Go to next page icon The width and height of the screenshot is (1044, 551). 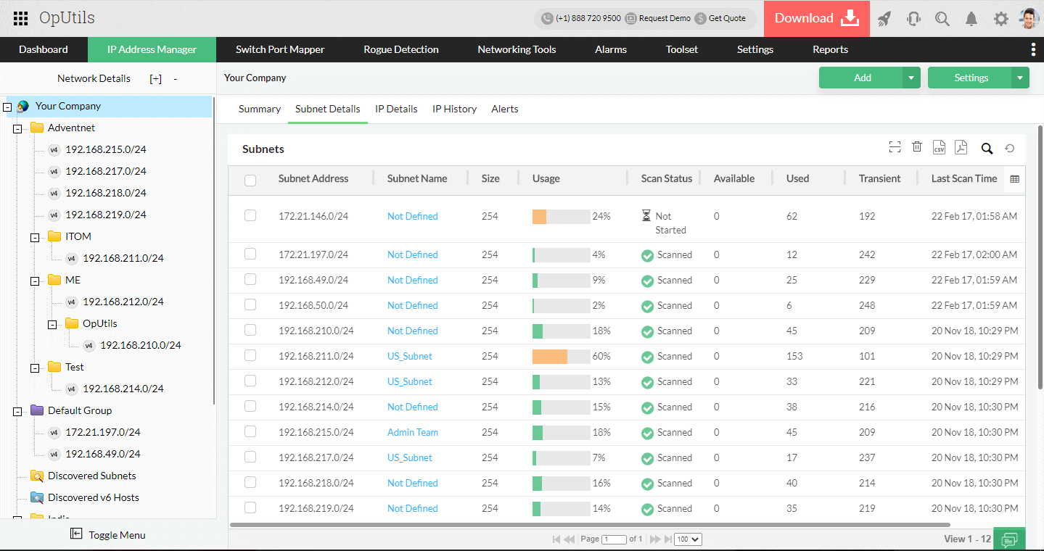point(655,539)
